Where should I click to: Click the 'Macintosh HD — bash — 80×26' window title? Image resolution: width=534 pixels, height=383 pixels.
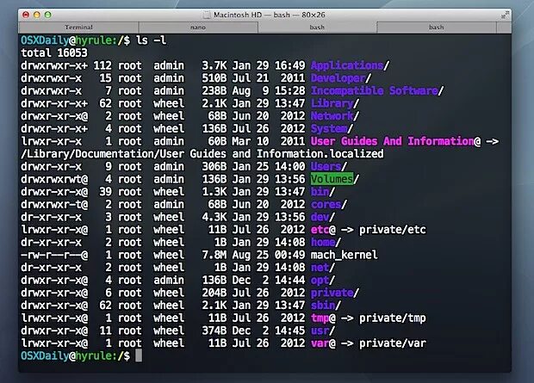tap(270, 15)
